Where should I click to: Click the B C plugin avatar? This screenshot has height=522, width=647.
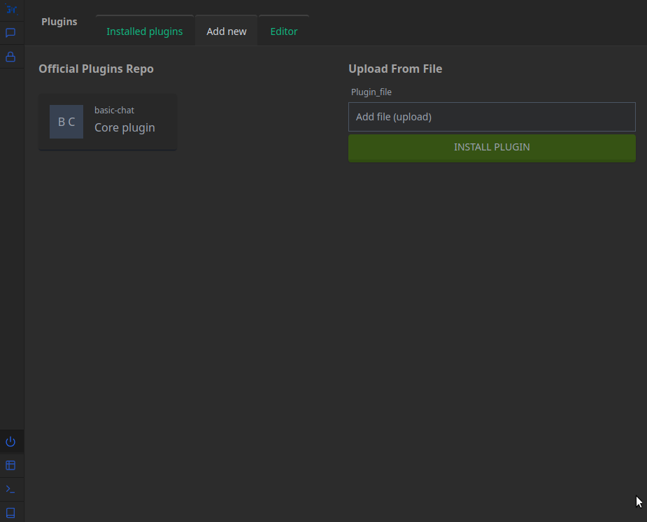(66, 122)
